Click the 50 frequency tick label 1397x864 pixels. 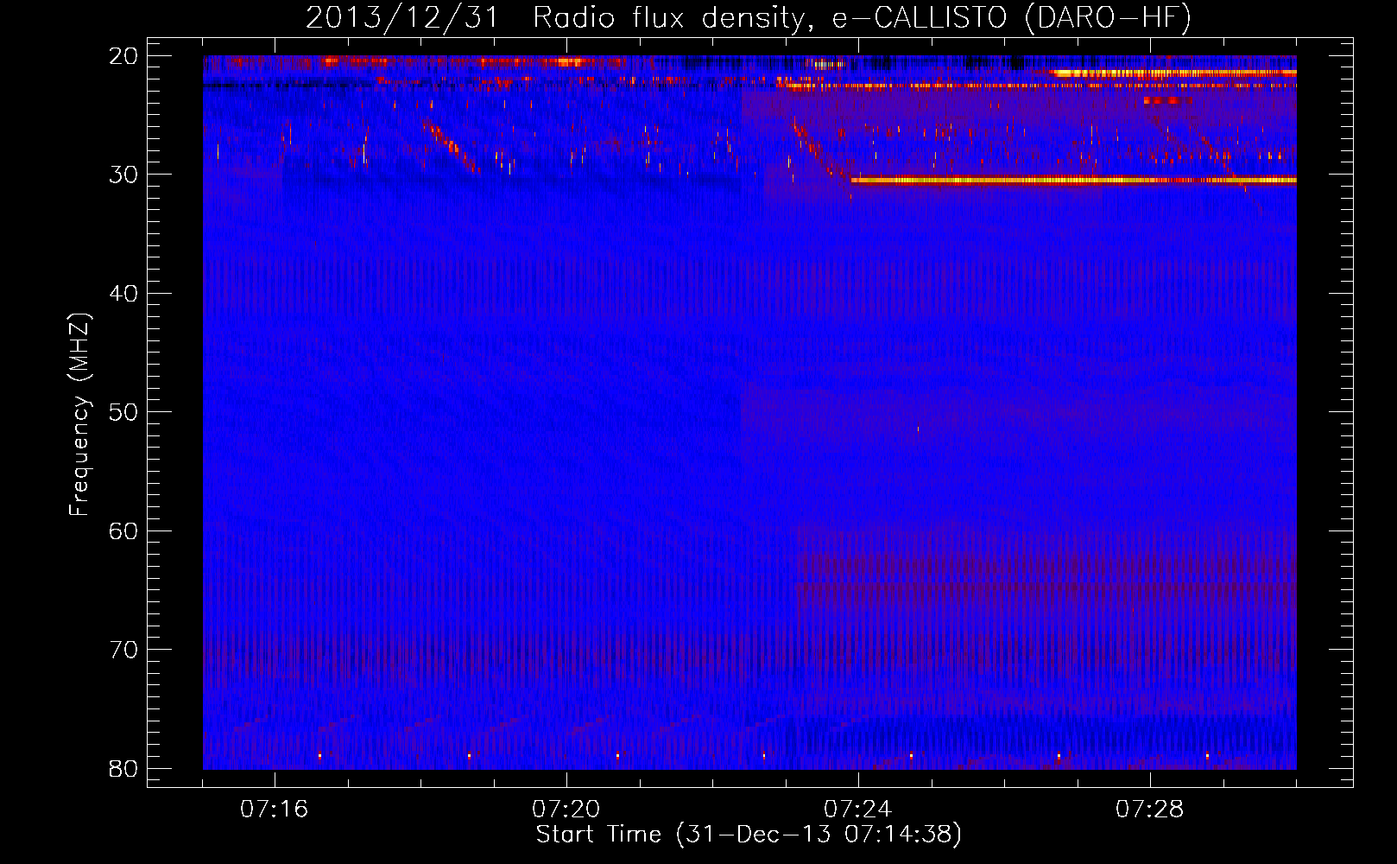click(124, 412)
